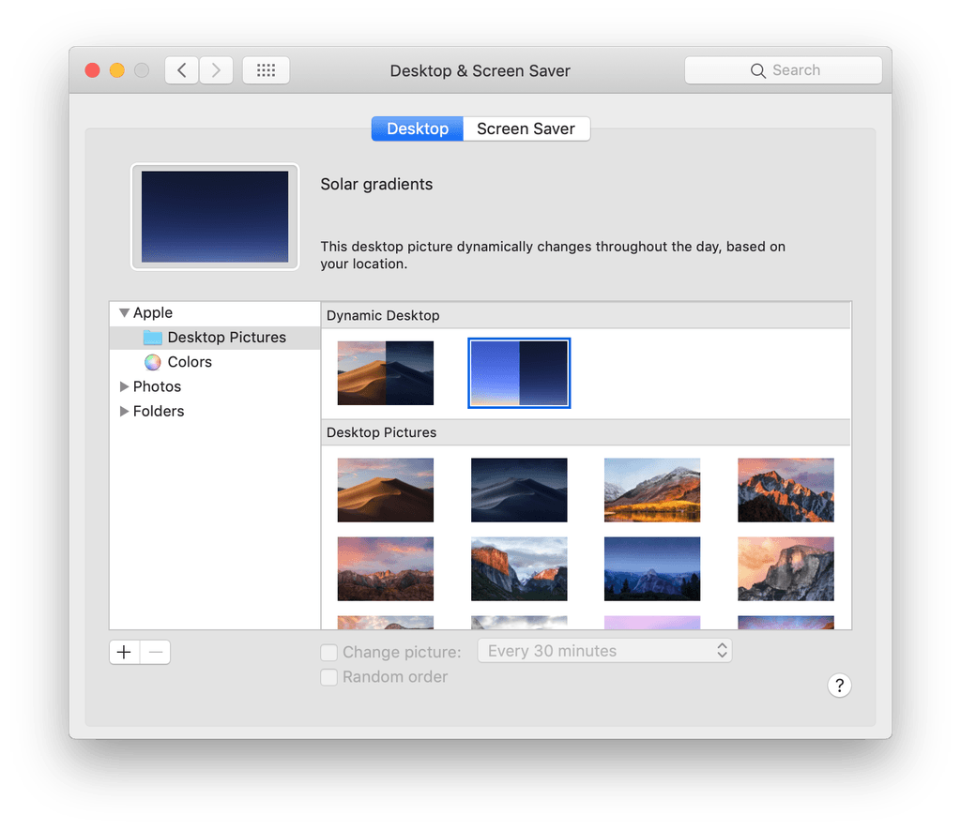Expand the Folders section in the sidebar
Screen dimensions: 961x830
[124, 411]
